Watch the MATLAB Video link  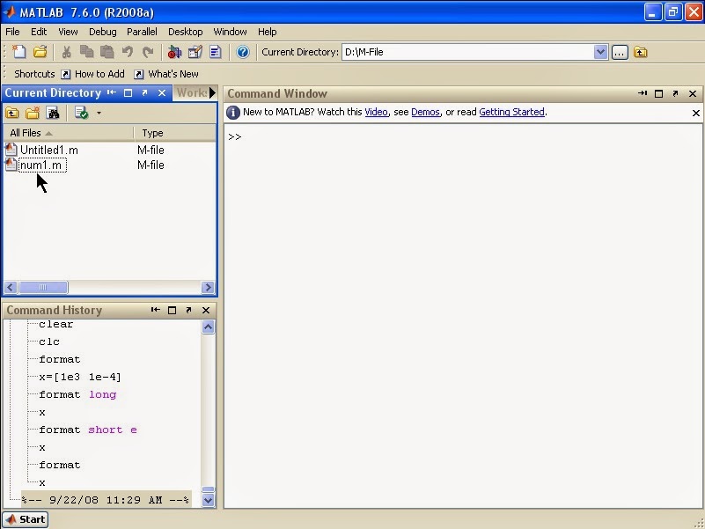tap(375, 112)
